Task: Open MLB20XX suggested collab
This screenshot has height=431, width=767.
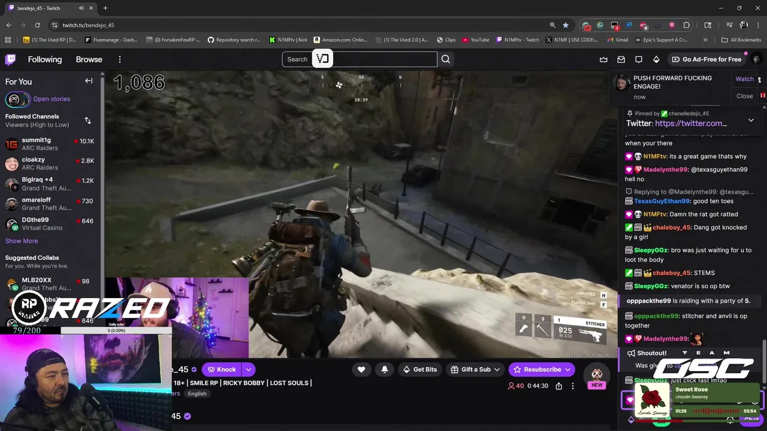Action: point(50,284)
